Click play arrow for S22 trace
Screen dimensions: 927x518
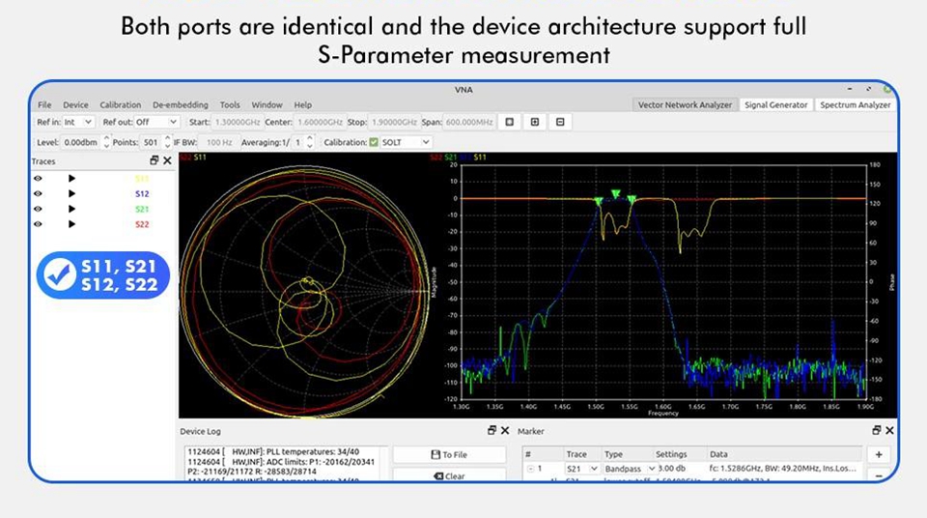point(71,224)
